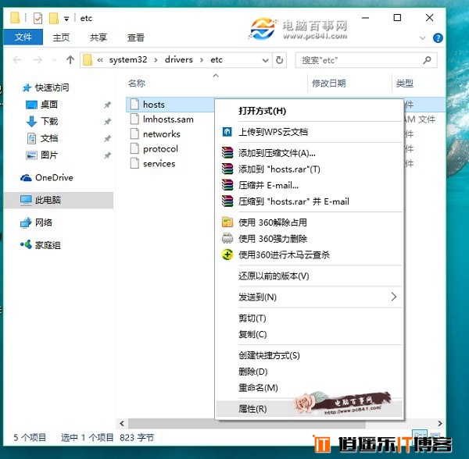Go forward with the right arrow button
This screenshot has width=469, height=459.
(x=38, y=60)
